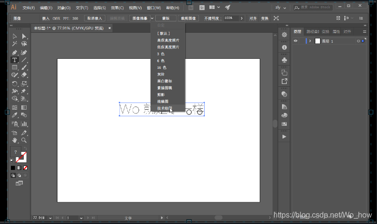Choose 高保真度照片 tracing preset
The width and height of the screenshot is (377, 224).
168,40
